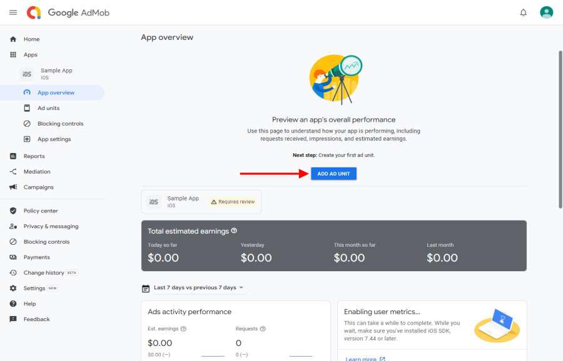Click the Est. earnings help icon

click(183, 329)
